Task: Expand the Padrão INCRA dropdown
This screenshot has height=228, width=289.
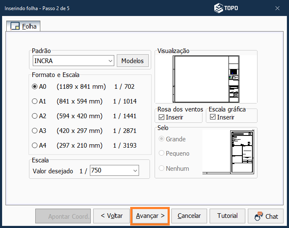Action: tap(110, 61)
